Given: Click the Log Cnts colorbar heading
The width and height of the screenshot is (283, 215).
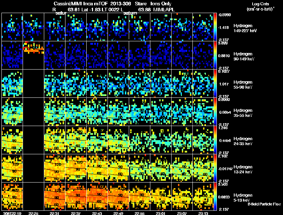Looking at the screenshot, I should [x=260, y=4].
